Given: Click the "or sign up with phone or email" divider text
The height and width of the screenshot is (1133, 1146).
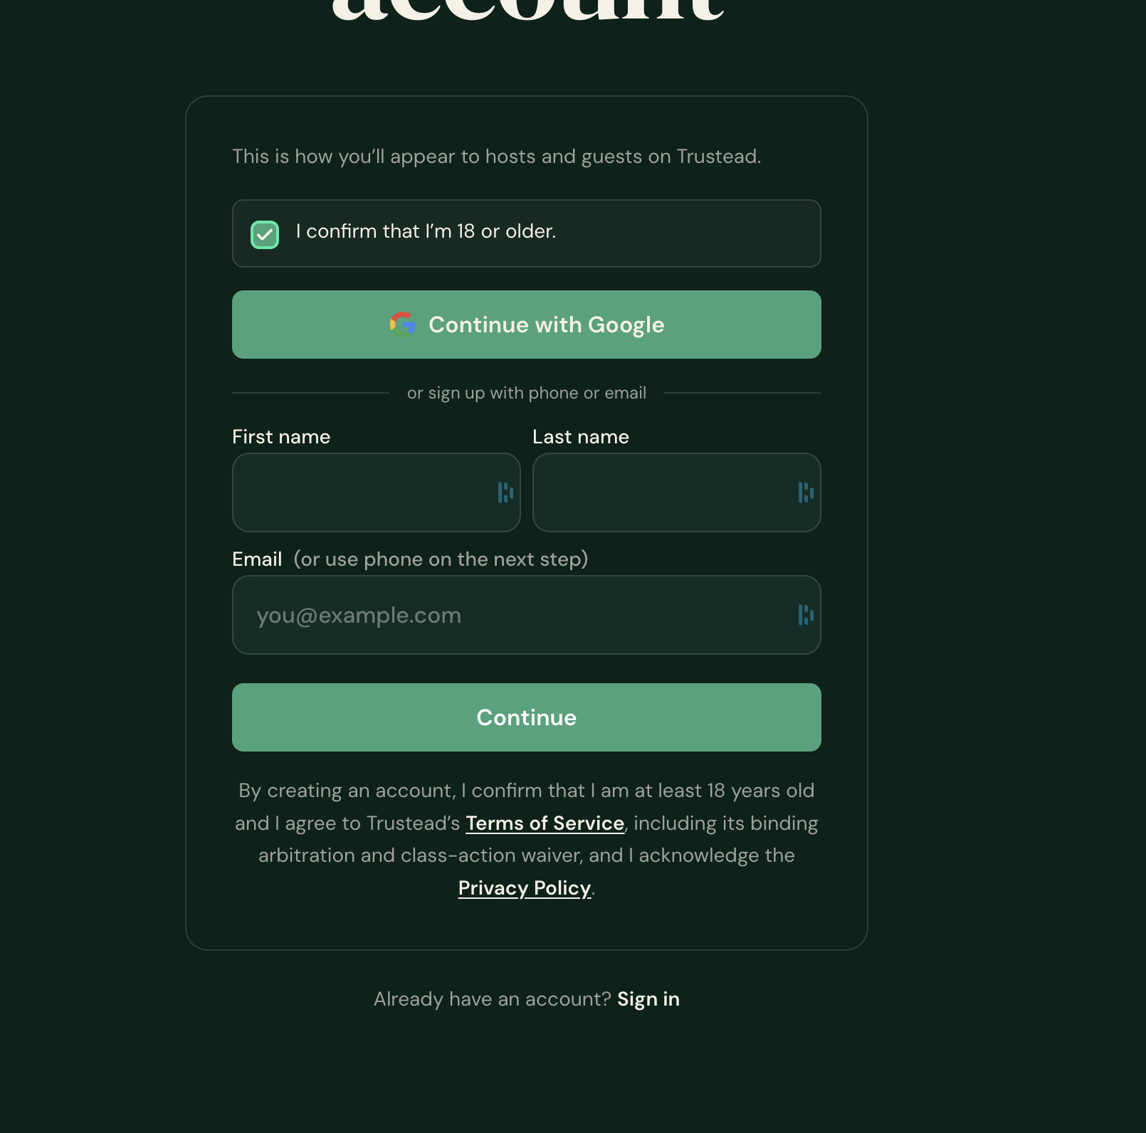Looking at the screenshot, I should point(527,393).
